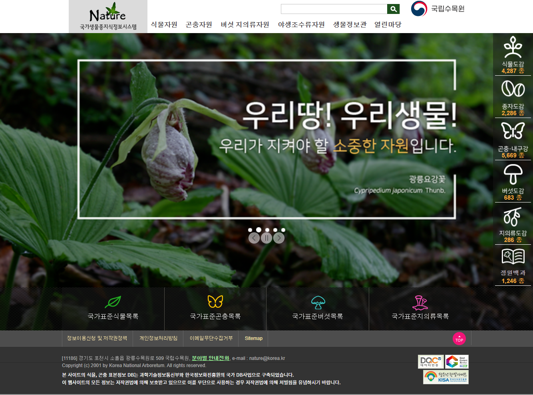Click the Nature site logo
Screen dimensions: 533x395
[108, 16]
